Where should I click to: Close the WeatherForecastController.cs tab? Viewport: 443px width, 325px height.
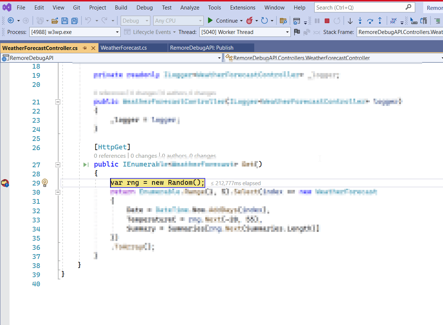click(94, 47)
